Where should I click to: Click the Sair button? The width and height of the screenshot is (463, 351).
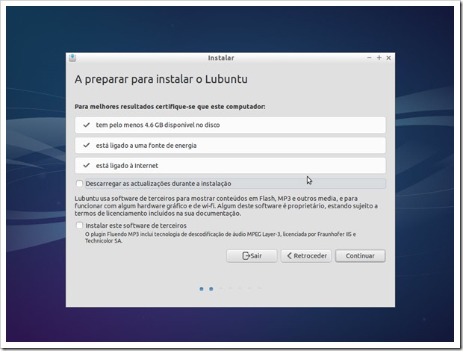click(252, 256)
